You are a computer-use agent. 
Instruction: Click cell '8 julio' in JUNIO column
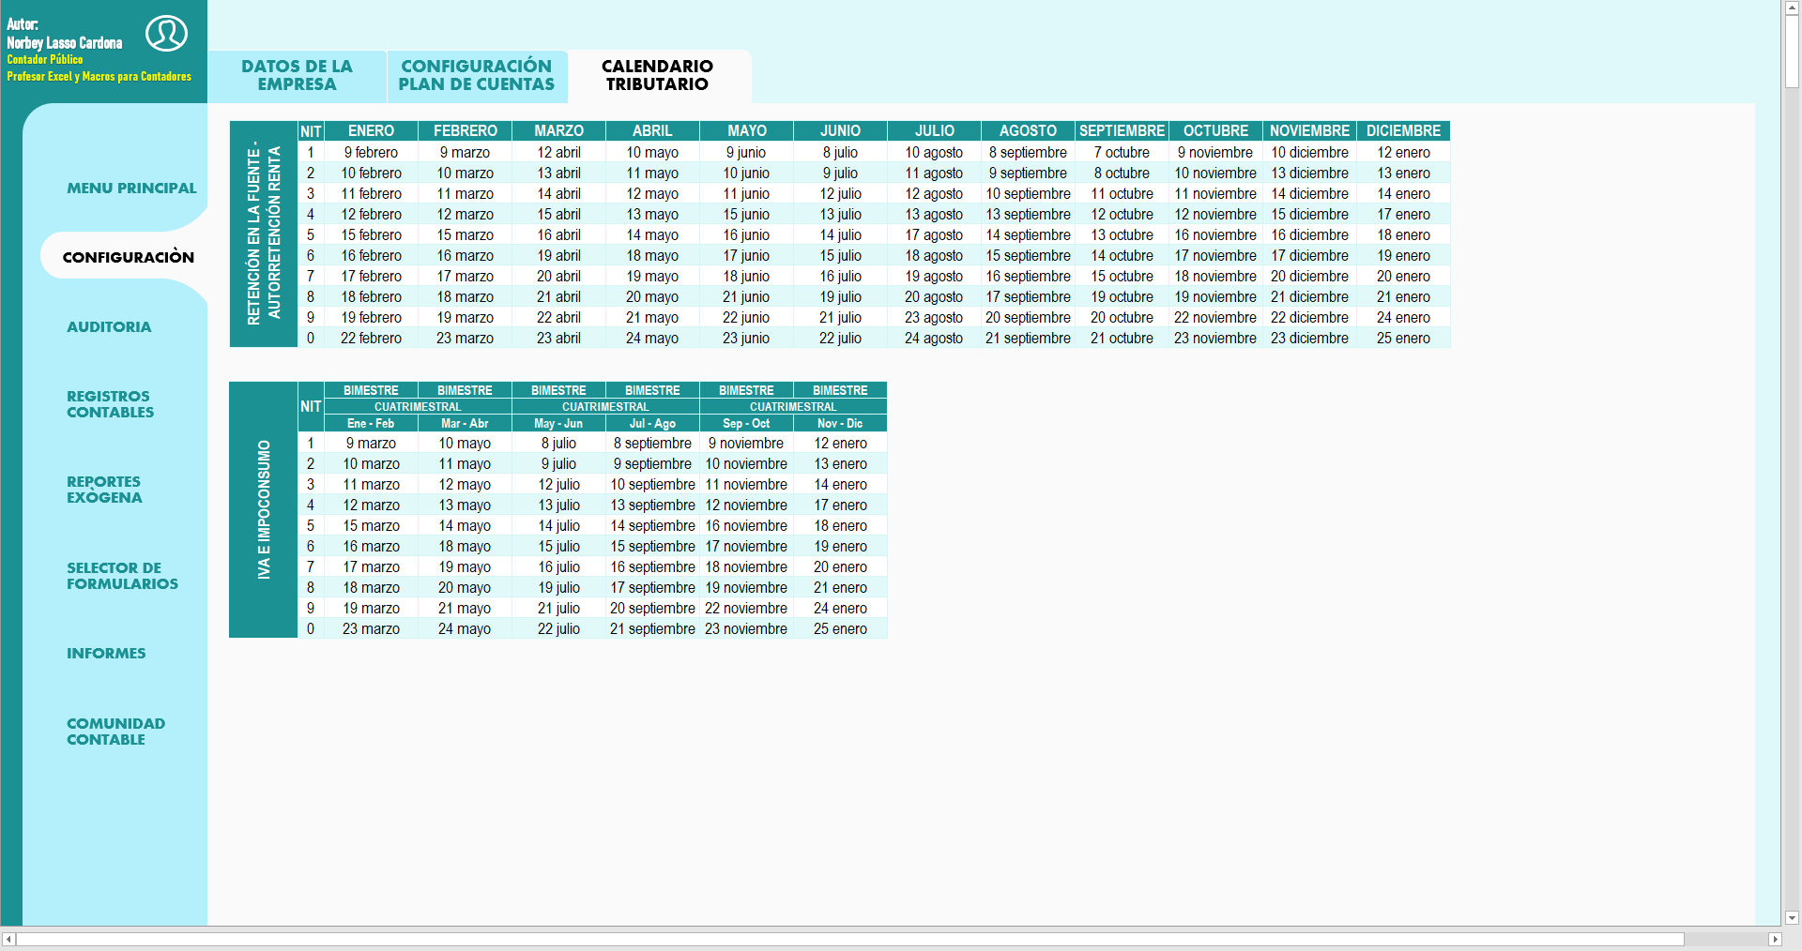[x=840, y=152]
